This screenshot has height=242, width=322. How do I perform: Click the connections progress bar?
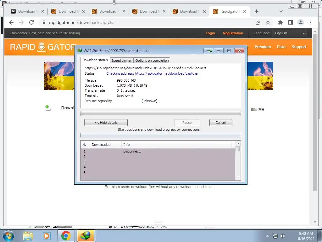[161, 135]
